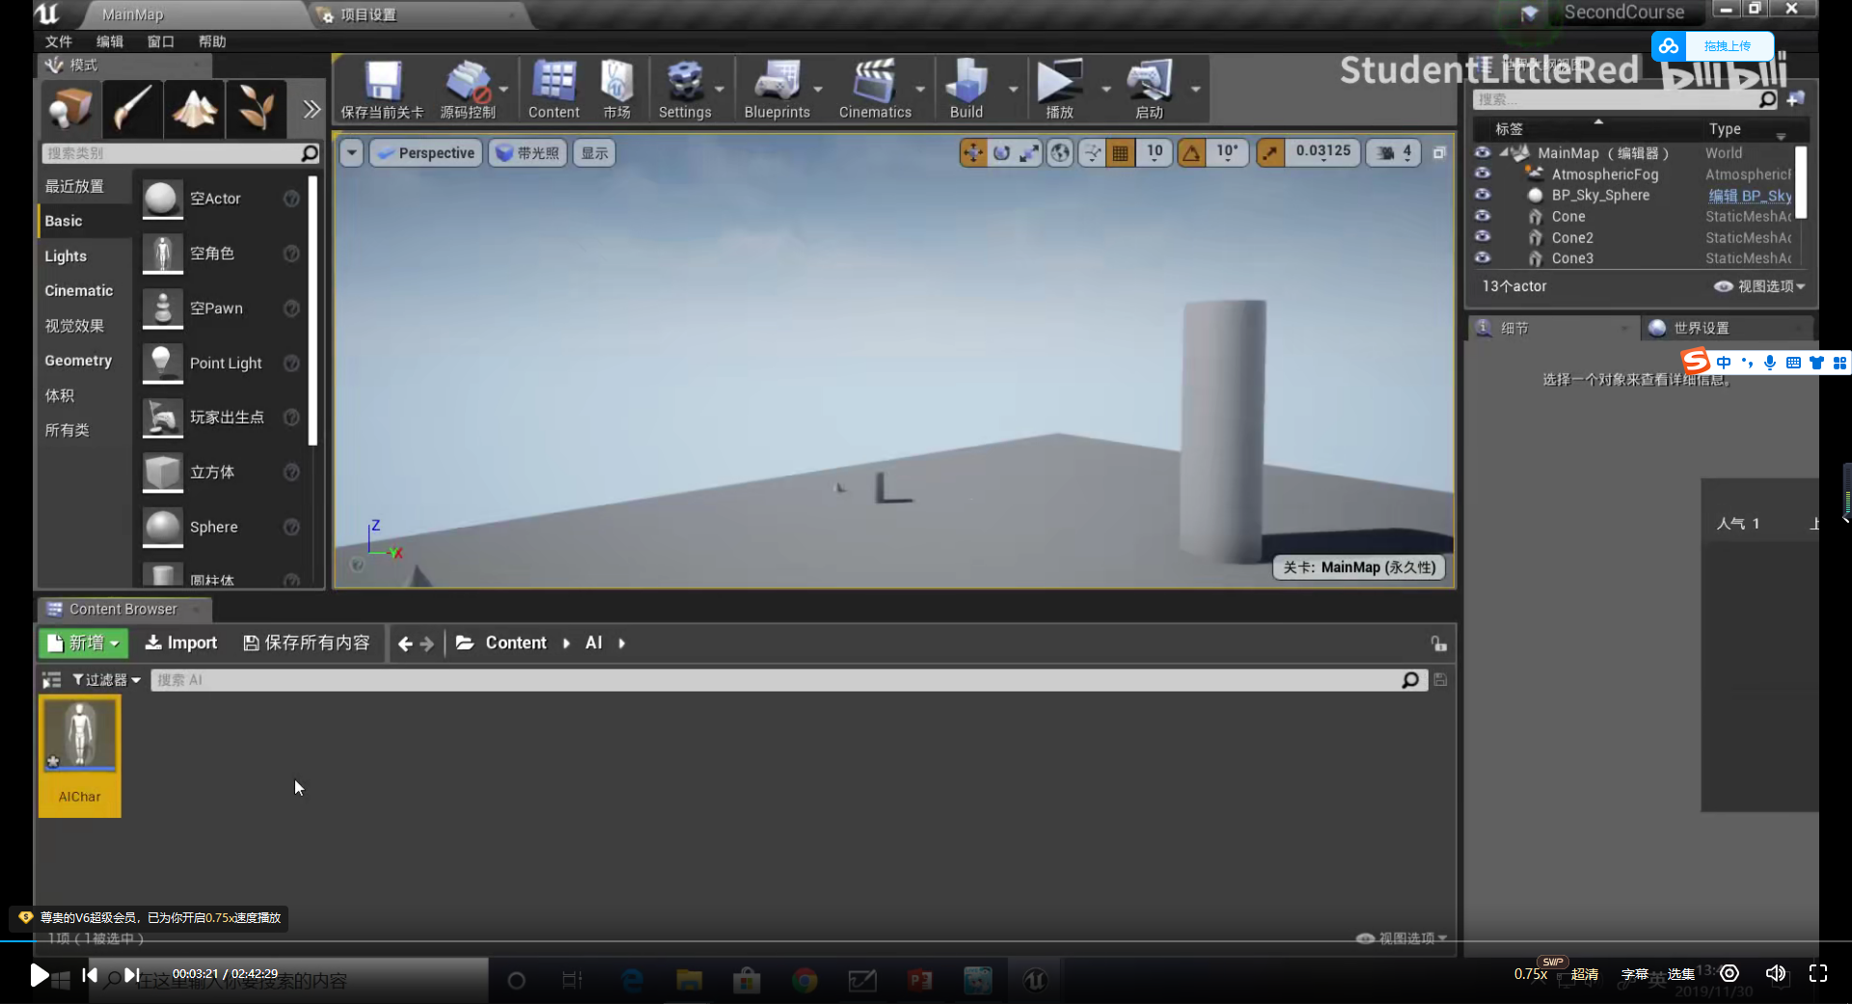The image size is (1852, 1004).
Task: Toggle visibility of Cone3 actor
Action: [1483, 258]
